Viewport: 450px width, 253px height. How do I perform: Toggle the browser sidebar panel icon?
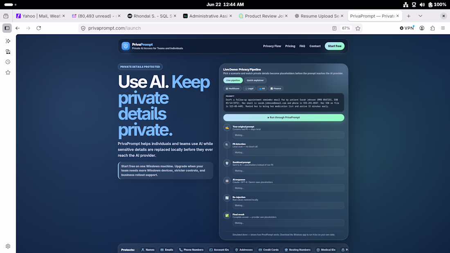click(7, 28)
